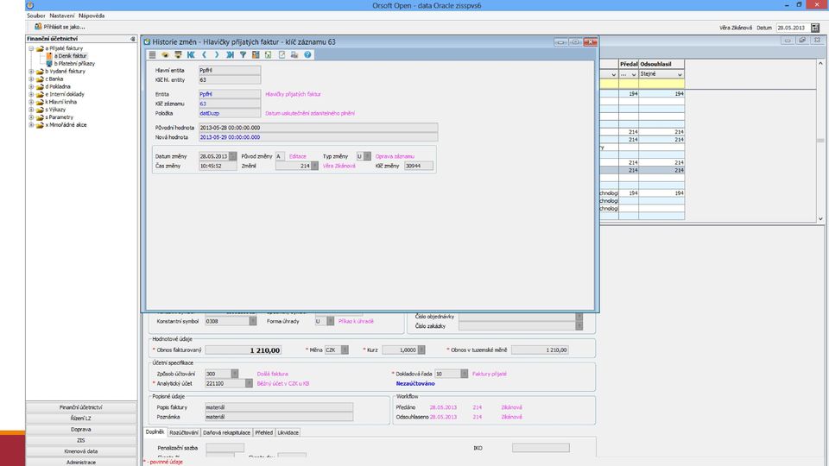This screenshot has width=829, height=466.
Task: Open the Finanční účetnictví module button
Action: (81, 407)
